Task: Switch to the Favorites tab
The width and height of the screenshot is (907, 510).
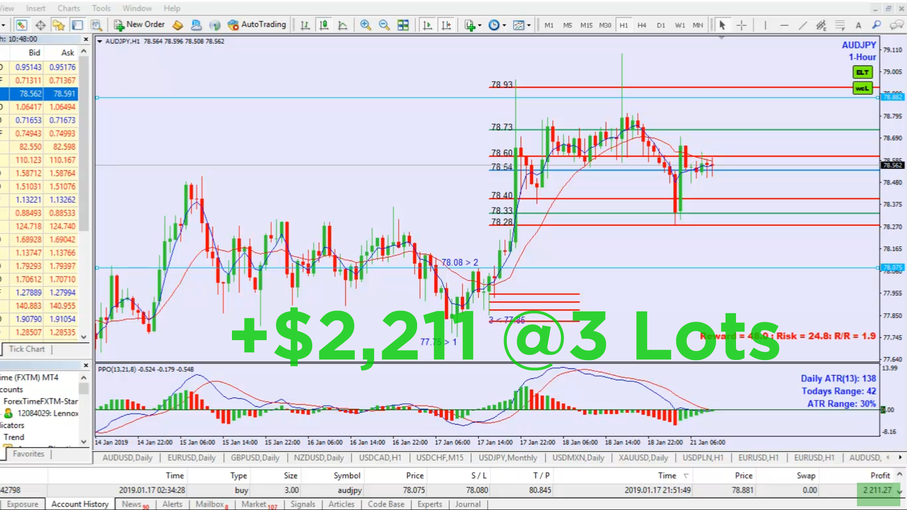Action: pyautogui.click(x=28, y=454)
